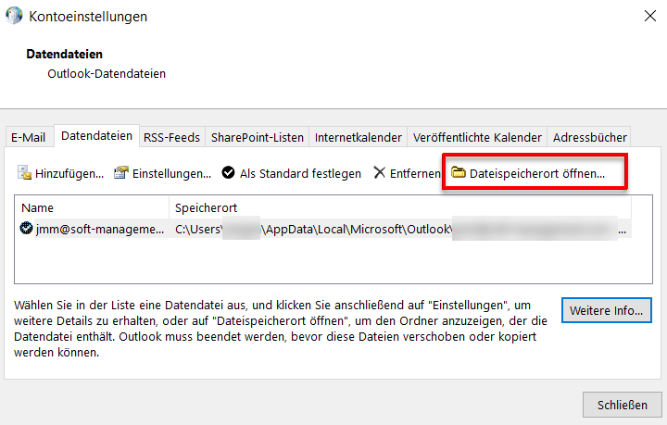The height and width of the screenshot is (425, 667).
Task: Select the jmm@soft-manageme... account icon
Action: coord(26,228)
